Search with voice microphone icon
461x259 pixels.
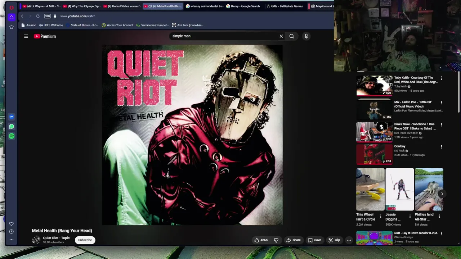[306, 36]
